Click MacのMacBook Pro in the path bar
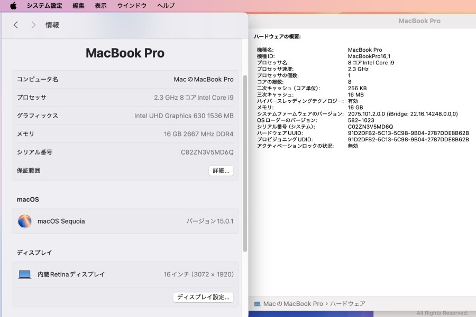 point(293,304)
